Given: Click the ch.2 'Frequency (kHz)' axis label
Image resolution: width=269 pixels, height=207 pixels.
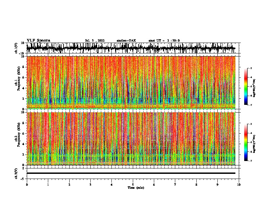Looking at the screenshot, I should (x=19, y=135).
